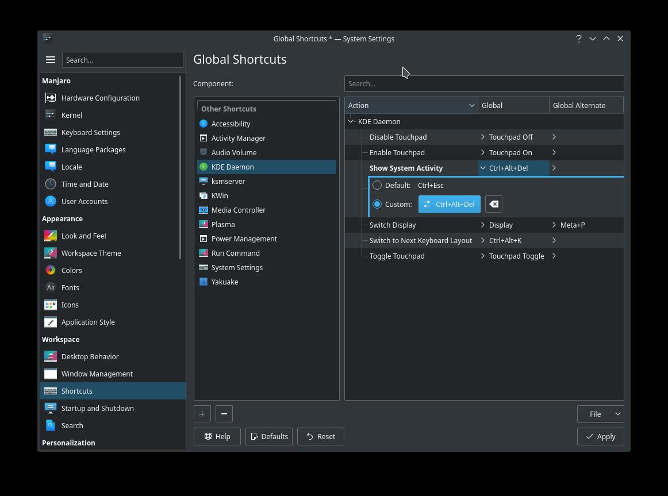Click the question mark help icon in titlebar
The image size is (668, 496).
click(x=578, y=39)
